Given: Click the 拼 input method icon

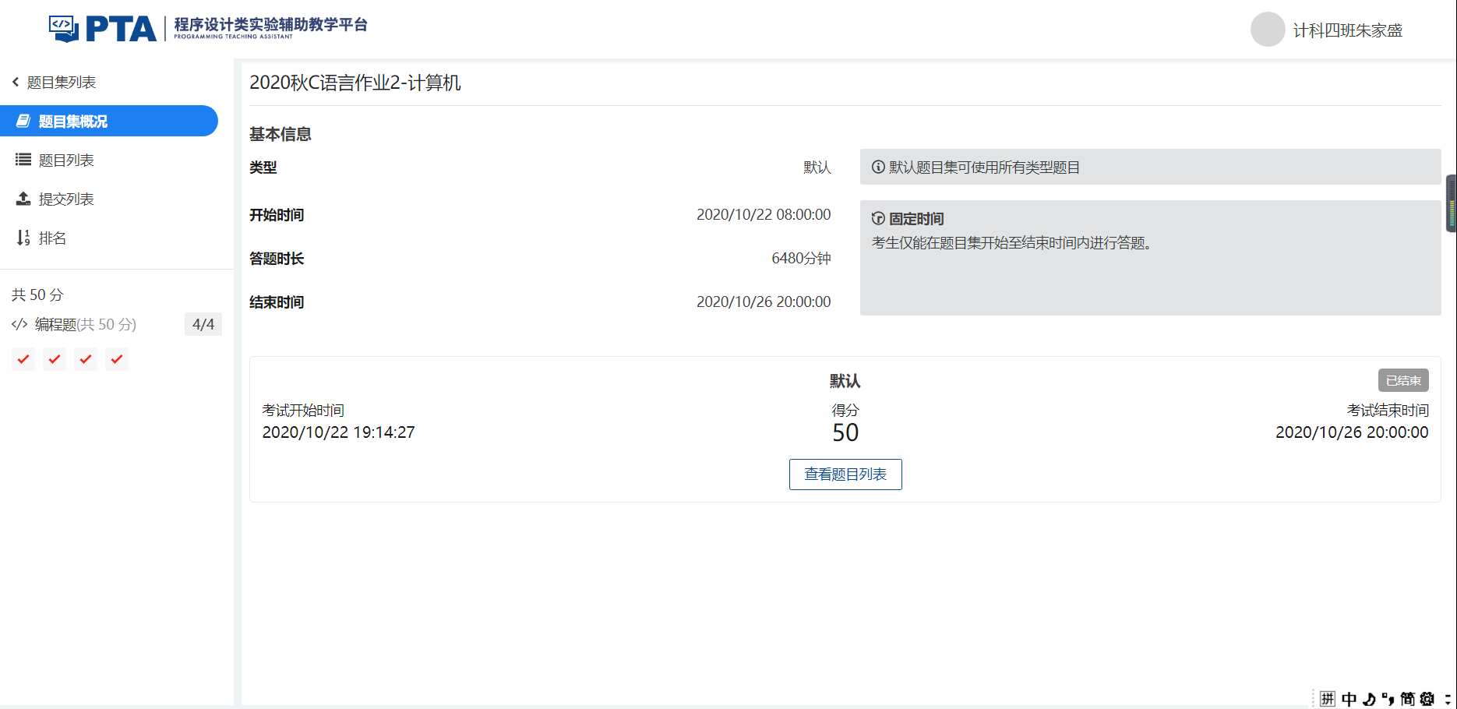Looking at the screenshot, I should click(x=1328, y=699).
